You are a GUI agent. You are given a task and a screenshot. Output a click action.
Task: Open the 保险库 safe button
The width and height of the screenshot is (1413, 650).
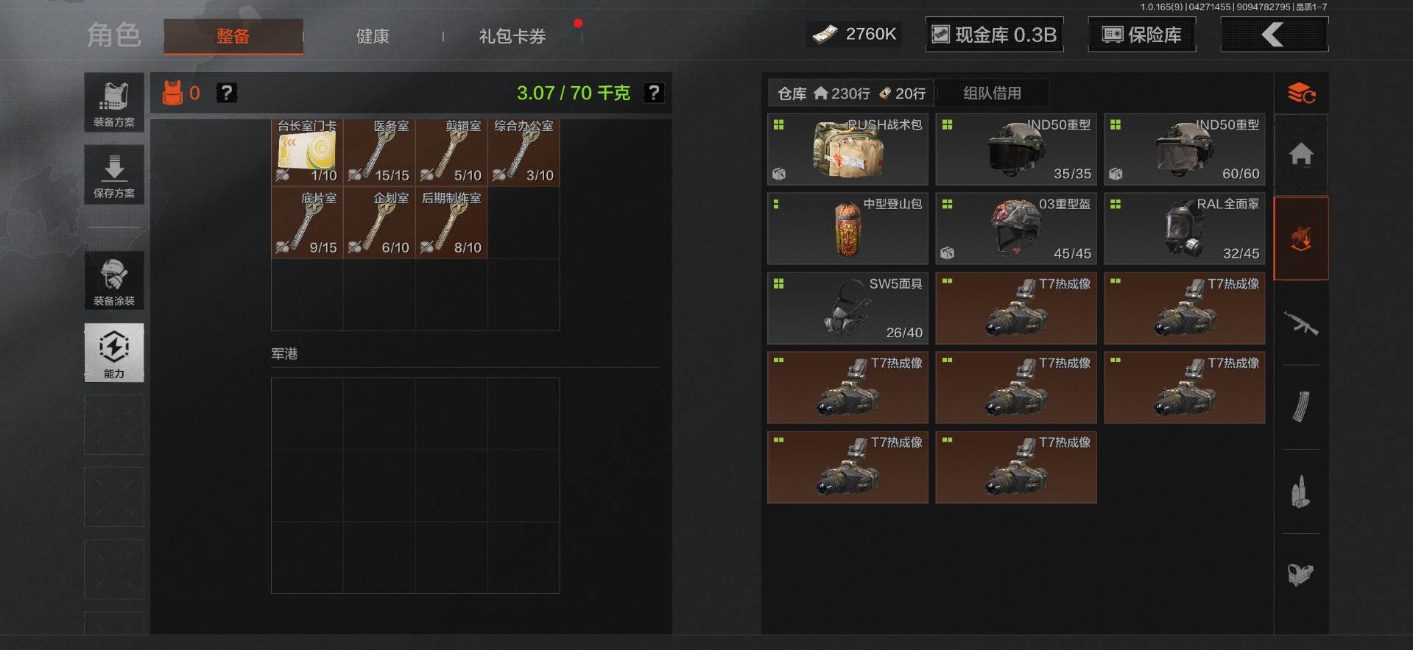click(1142, 35)
